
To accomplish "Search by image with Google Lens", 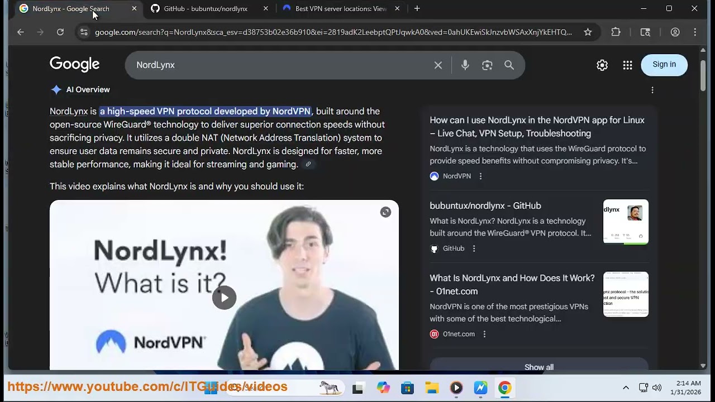I will [x=487, y=65].
